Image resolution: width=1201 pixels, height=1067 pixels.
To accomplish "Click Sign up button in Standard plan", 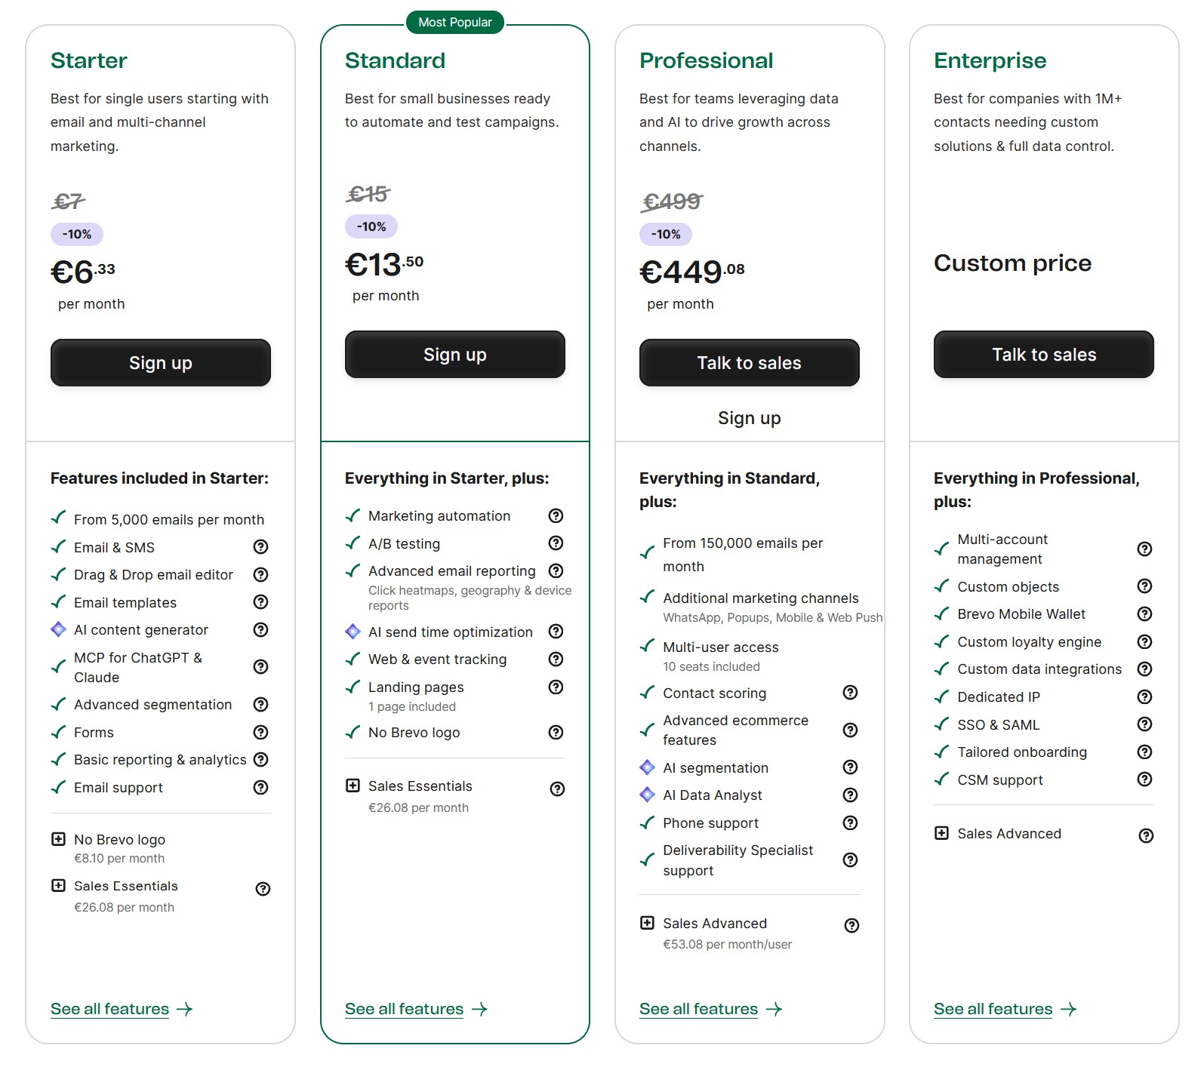I will (x=455, y=355).
